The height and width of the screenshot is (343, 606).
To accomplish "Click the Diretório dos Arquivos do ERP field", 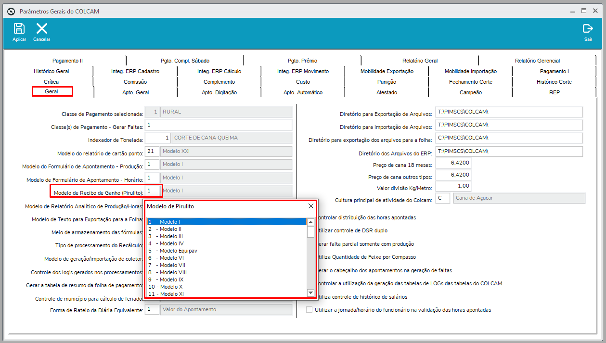I will (509, 152).
